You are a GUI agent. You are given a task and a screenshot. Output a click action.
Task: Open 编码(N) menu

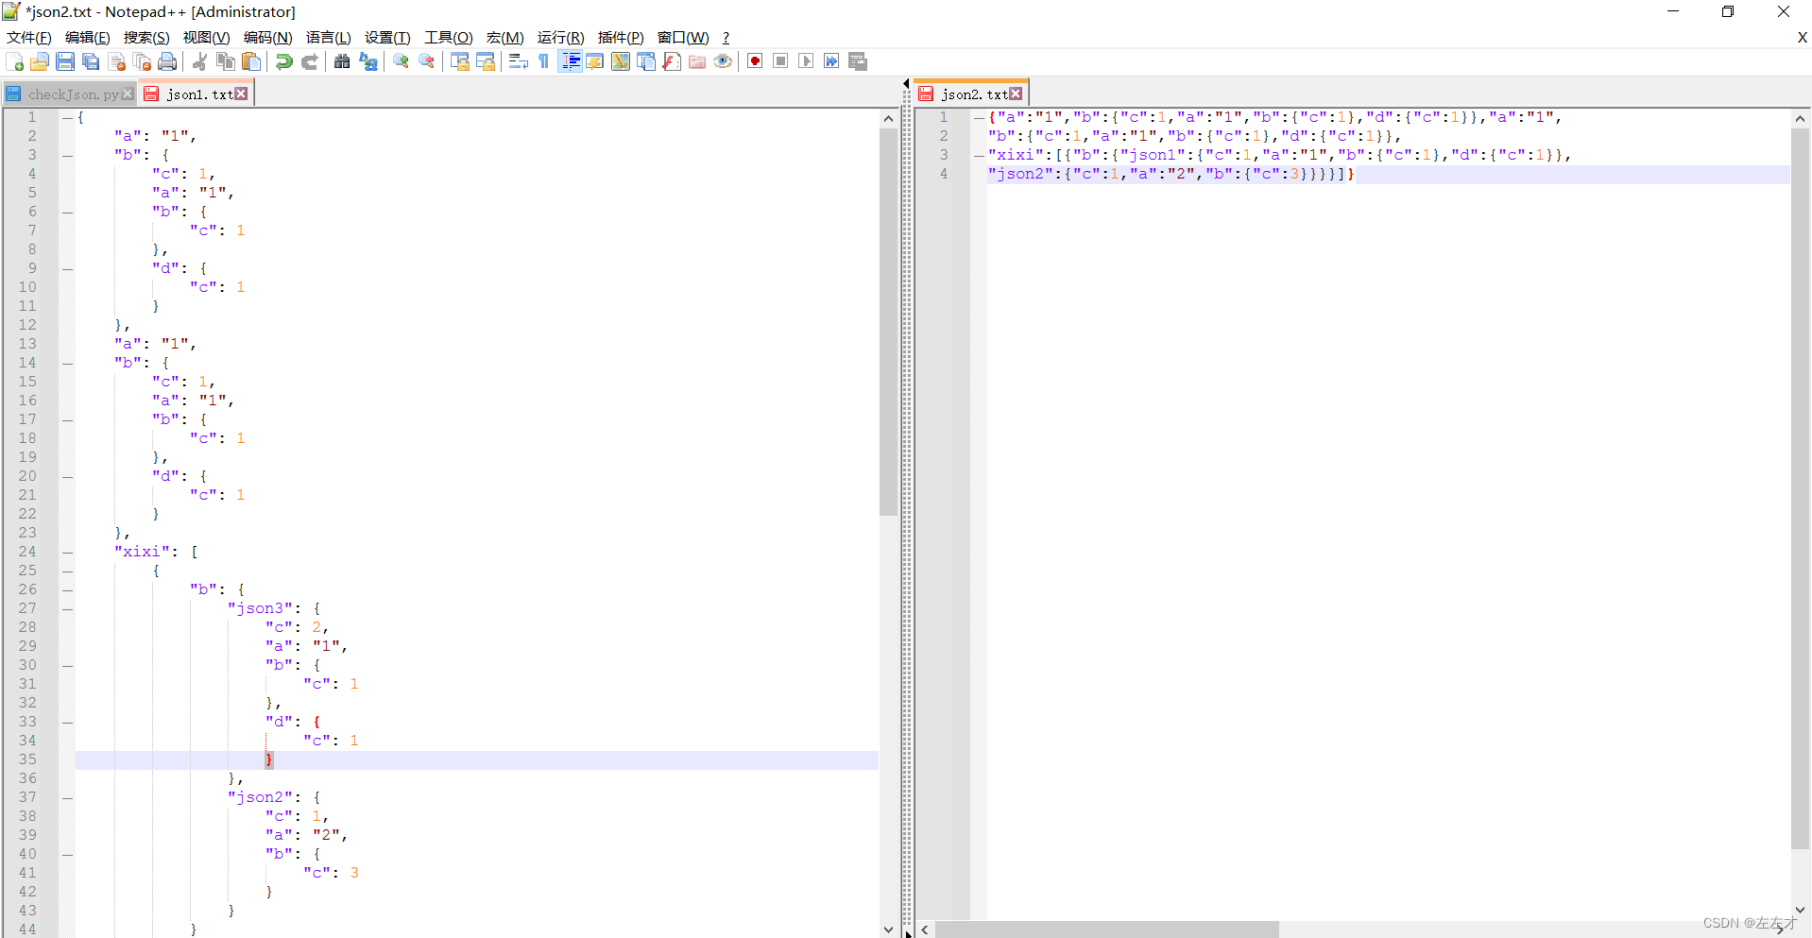[268, 38]
